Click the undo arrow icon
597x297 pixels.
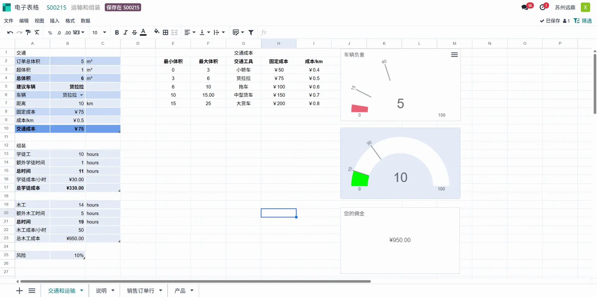pos(10,32)
